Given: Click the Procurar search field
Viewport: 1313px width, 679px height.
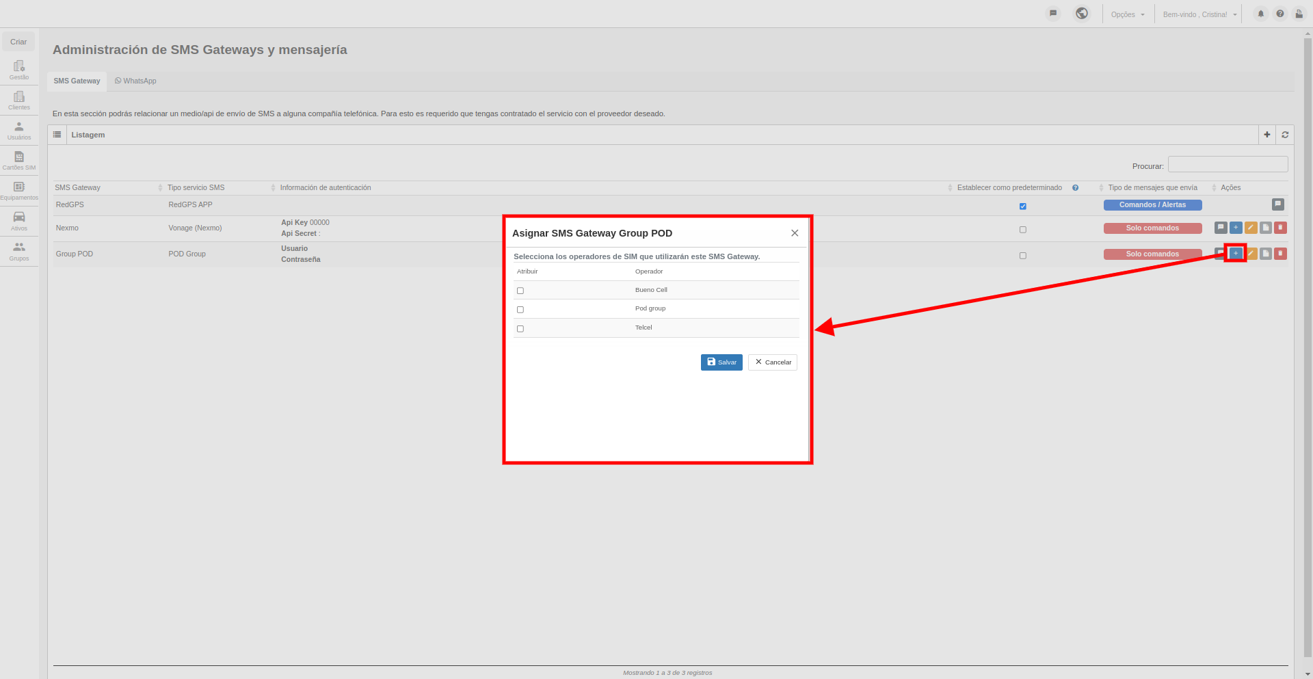Looking at the screenshot, I should 1228,164.
